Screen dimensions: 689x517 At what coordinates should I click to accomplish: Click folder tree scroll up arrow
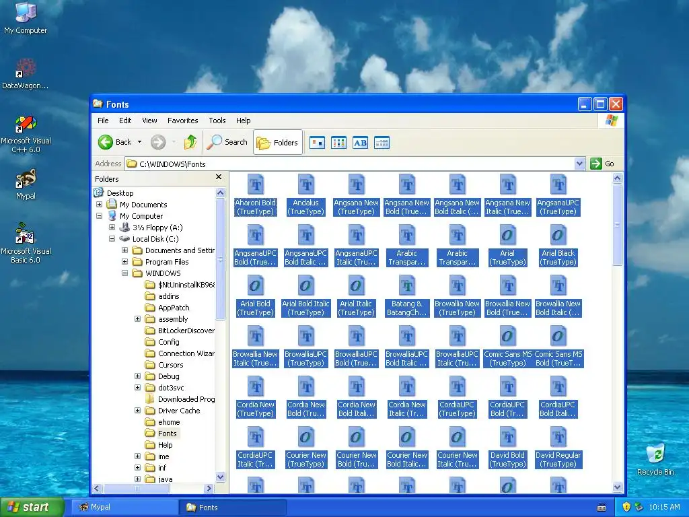pyautogui.click(x=221, y=193)
